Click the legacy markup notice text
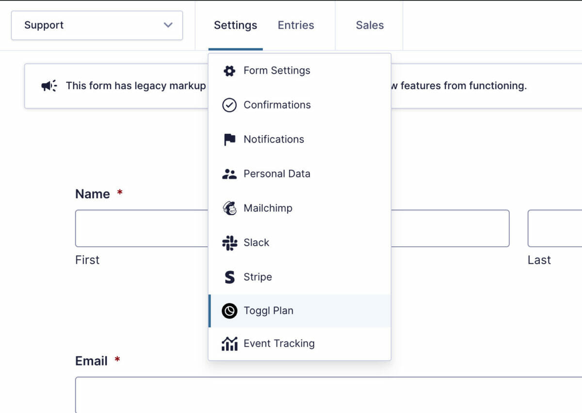This screenshot has height=413, width=582. [136, 86]
